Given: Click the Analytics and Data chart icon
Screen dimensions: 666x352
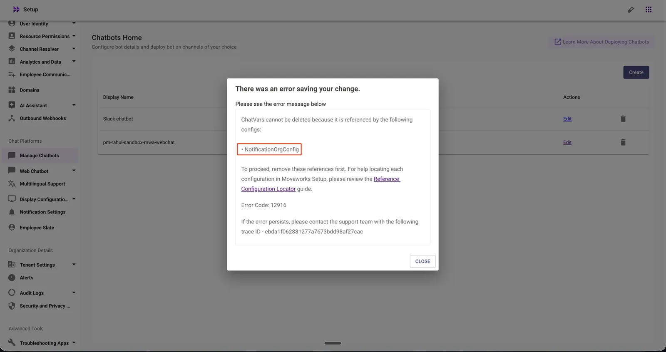Looking at the screenshot, I should [x=12, y=62].
